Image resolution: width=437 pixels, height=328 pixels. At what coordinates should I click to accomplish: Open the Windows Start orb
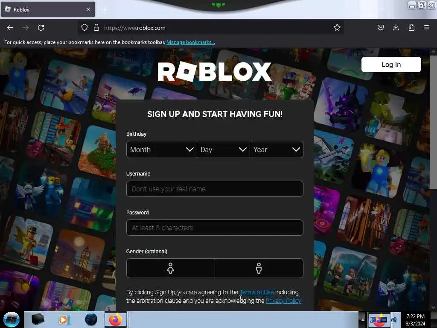11,319
